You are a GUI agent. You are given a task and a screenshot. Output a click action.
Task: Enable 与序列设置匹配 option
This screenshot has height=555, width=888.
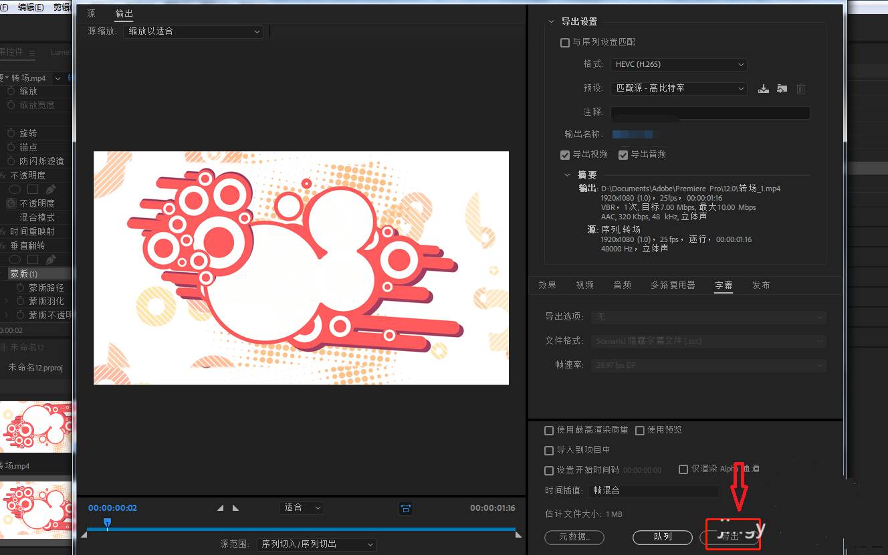(x=565, y=42)
